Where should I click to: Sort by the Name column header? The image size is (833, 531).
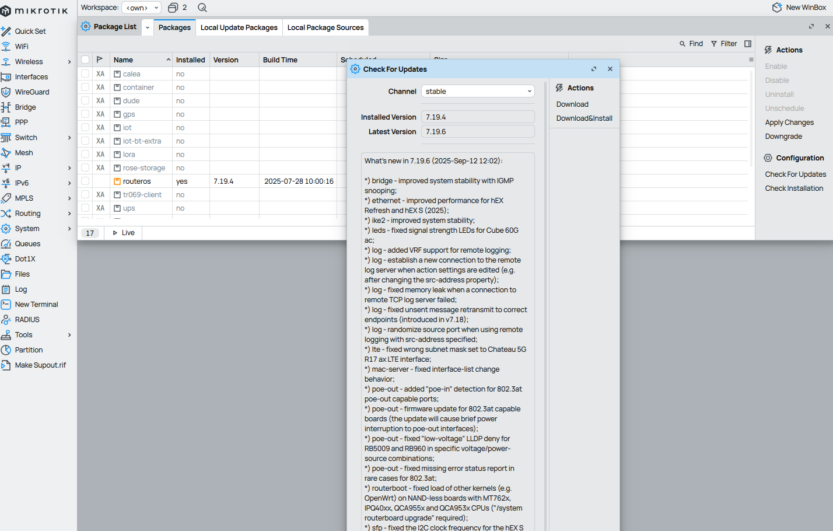click(141, 60)
